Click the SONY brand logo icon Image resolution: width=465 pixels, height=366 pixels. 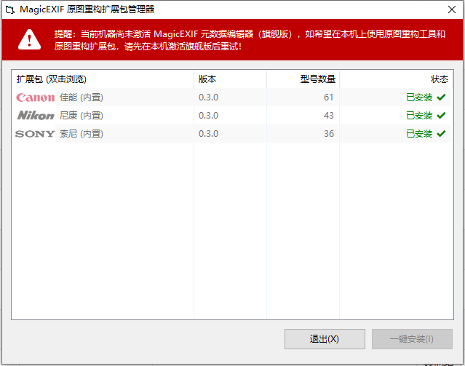[x=35, y=134]
